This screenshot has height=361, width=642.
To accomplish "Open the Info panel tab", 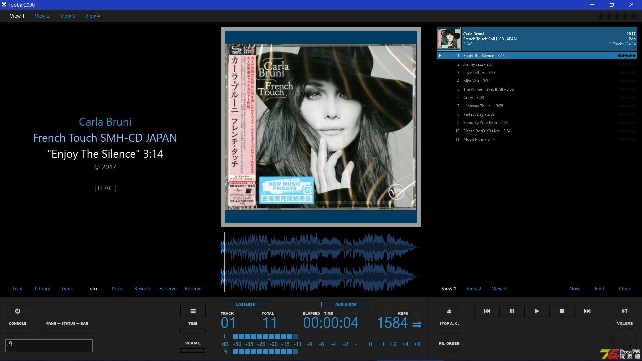I will coord(93,288).
